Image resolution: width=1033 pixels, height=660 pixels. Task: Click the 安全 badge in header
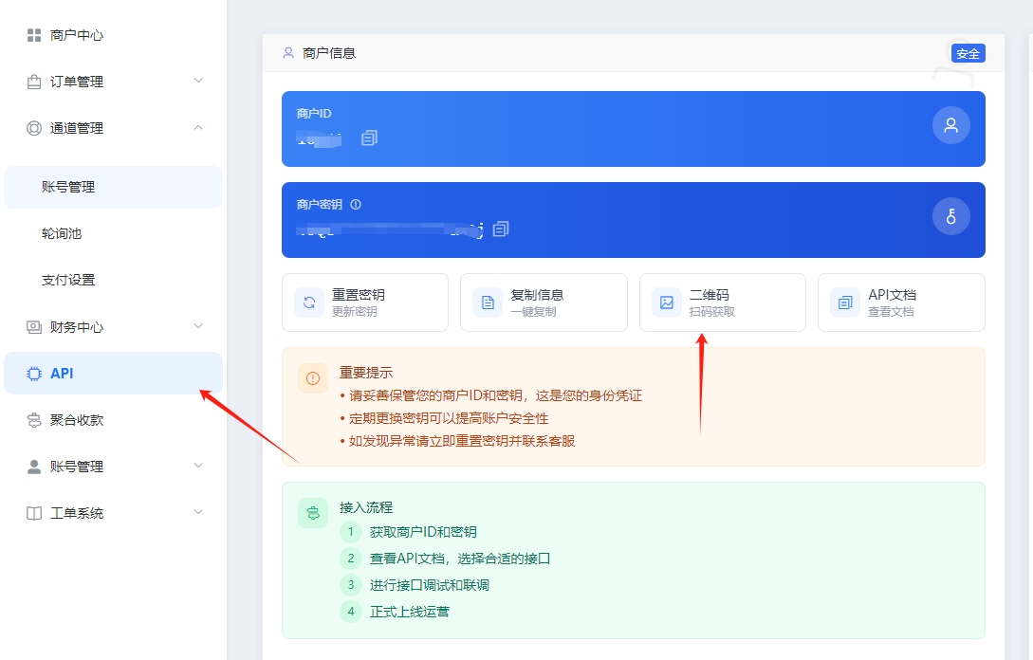point(968,54)
